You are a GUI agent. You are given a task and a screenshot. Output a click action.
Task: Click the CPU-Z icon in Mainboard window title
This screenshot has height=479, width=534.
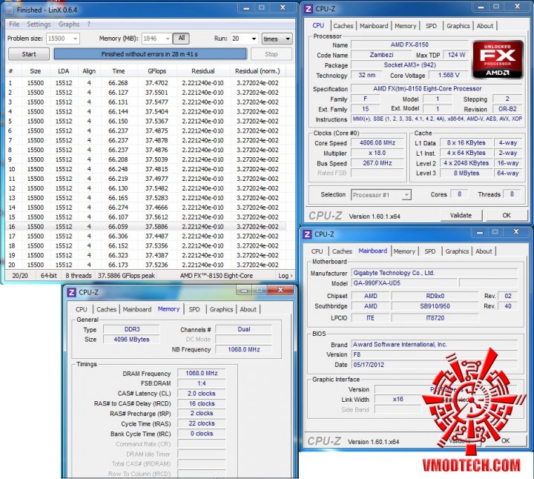[307, 234]
